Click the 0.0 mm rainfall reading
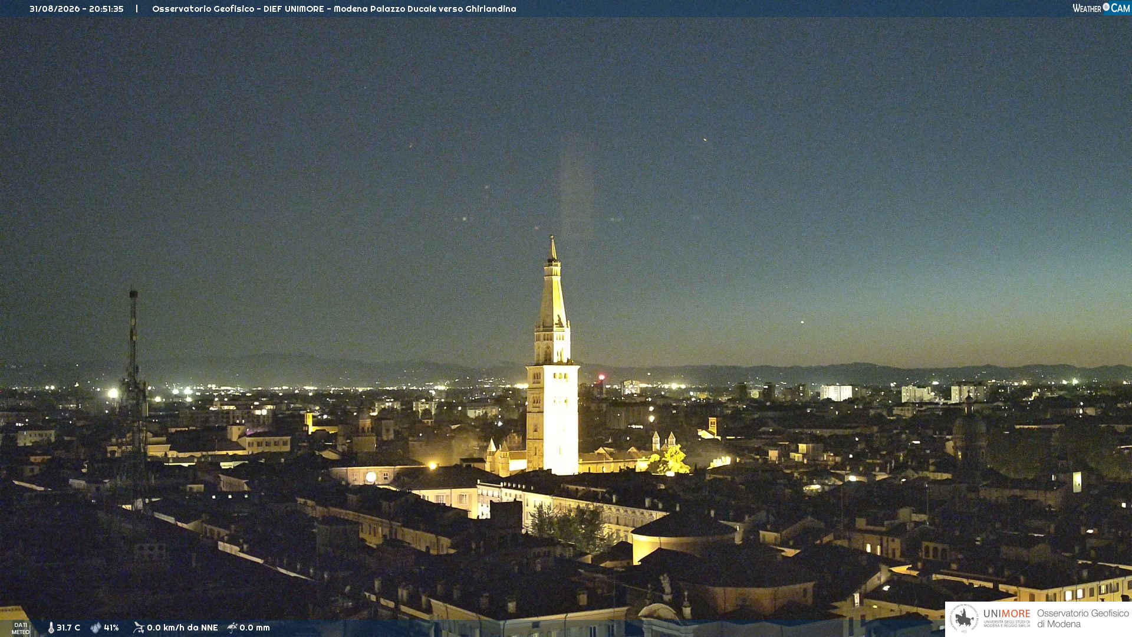The height and width of the screenshot is (637, 1132). coord(255,628)
